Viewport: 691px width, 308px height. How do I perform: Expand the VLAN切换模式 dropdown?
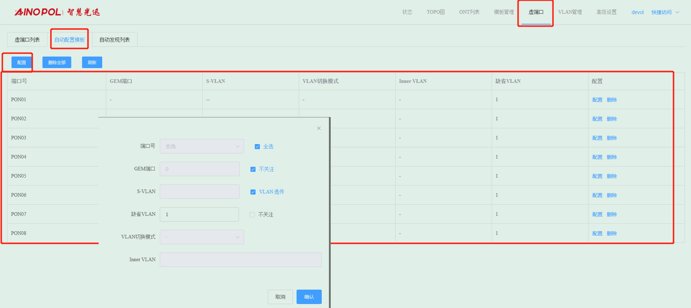pyautogui.click(x=202, y=237)
